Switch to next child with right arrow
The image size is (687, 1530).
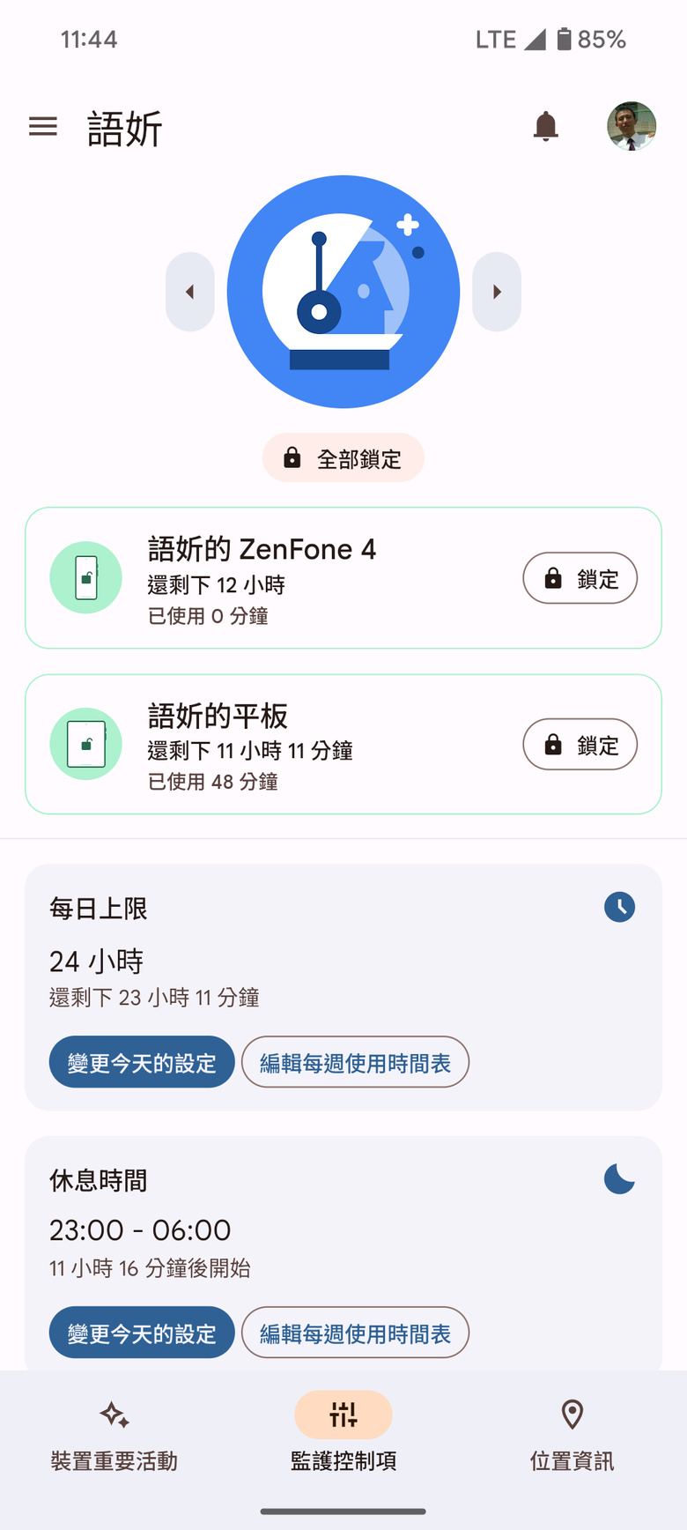point(497,292)
